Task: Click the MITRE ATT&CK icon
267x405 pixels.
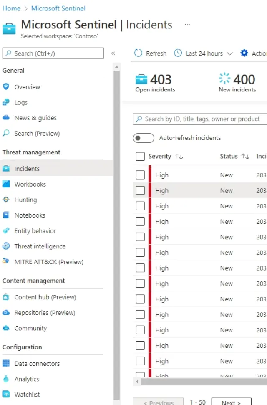Action: tap(6, 261)
